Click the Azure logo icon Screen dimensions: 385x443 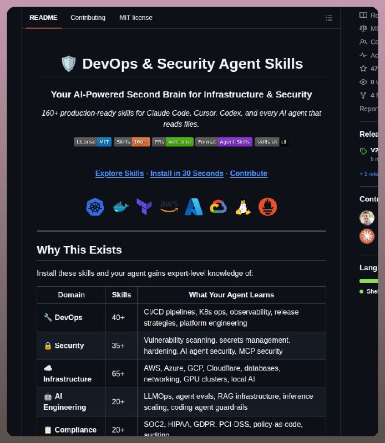tap(194, 207)
